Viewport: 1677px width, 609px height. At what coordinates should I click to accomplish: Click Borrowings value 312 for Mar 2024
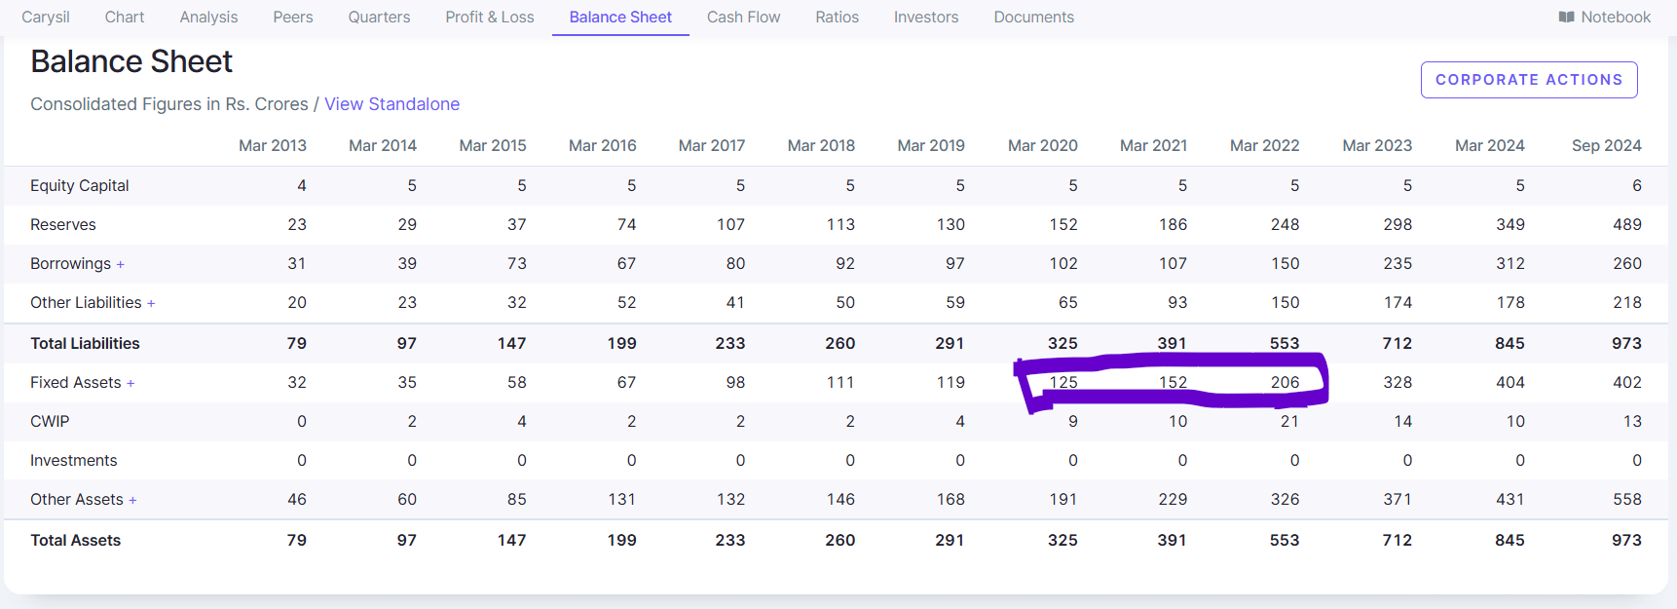pos(1510,264)
